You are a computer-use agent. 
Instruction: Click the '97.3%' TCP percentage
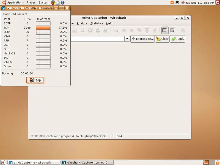tap(63, 28)
